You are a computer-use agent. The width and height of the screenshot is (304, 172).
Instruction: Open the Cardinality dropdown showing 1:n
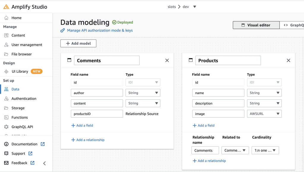265,150
